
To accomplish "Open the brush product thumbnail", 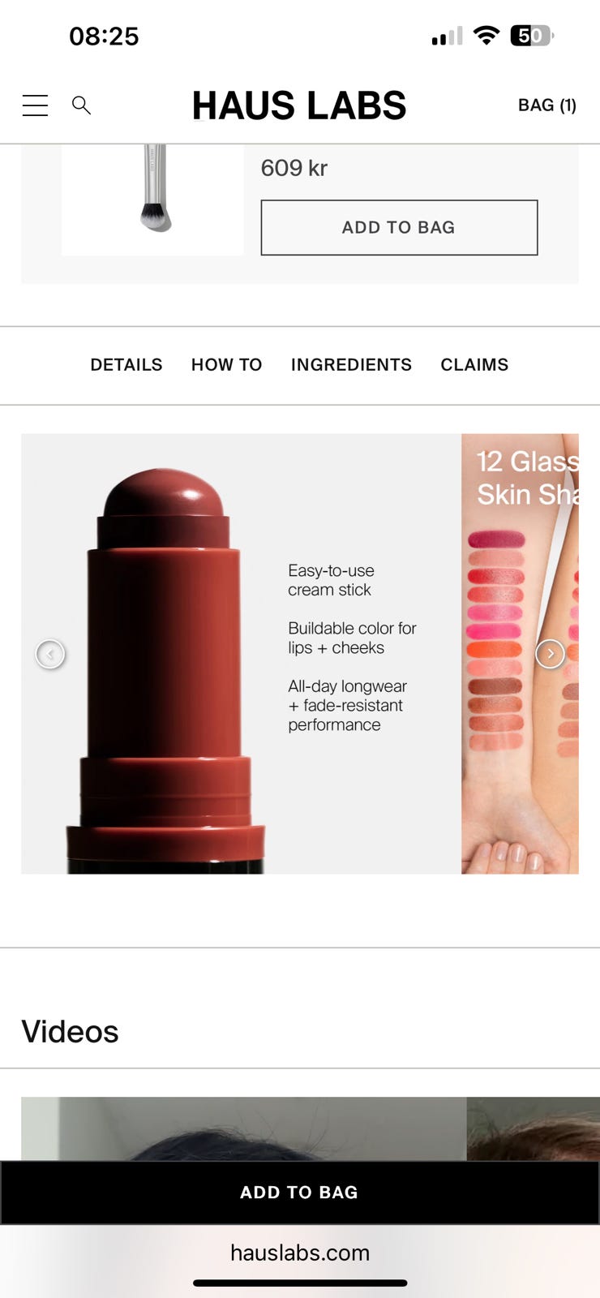I will (x=152, y=200).
